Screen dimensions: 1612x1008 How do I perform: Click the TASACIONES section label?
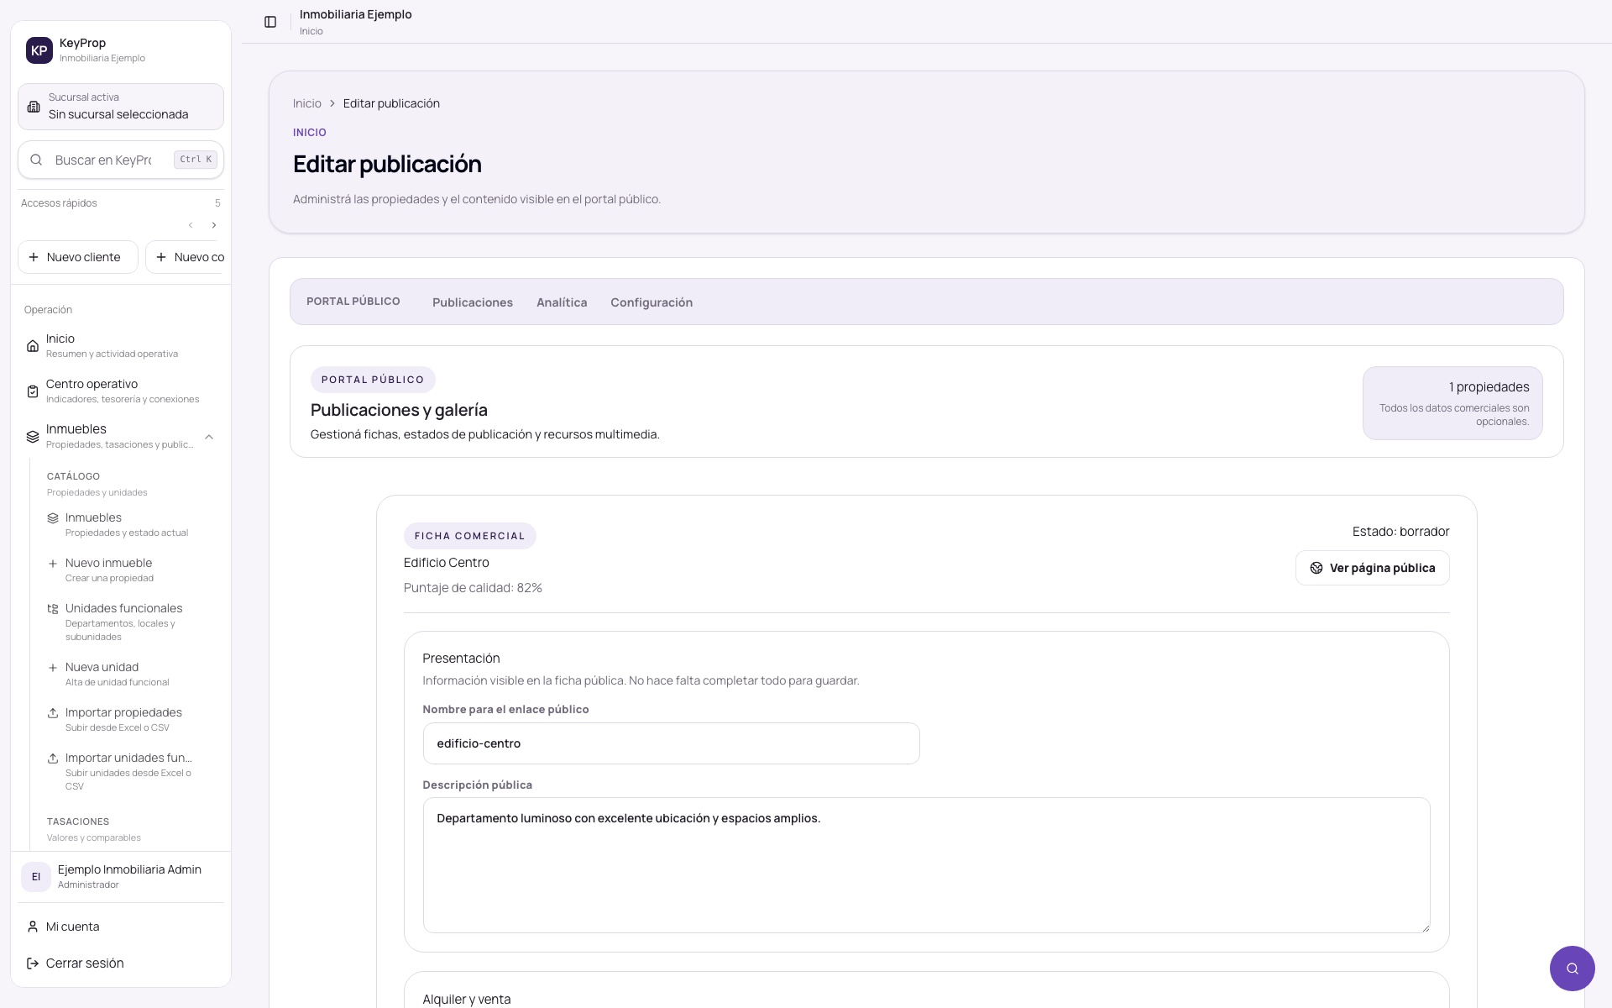point(78,822)
